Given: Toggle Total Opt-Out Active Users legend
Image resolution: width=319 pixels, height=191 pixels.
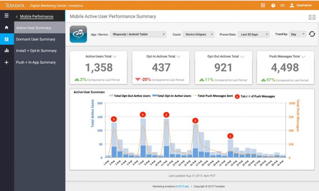Looking at the screenshot, I should point(130,96).
